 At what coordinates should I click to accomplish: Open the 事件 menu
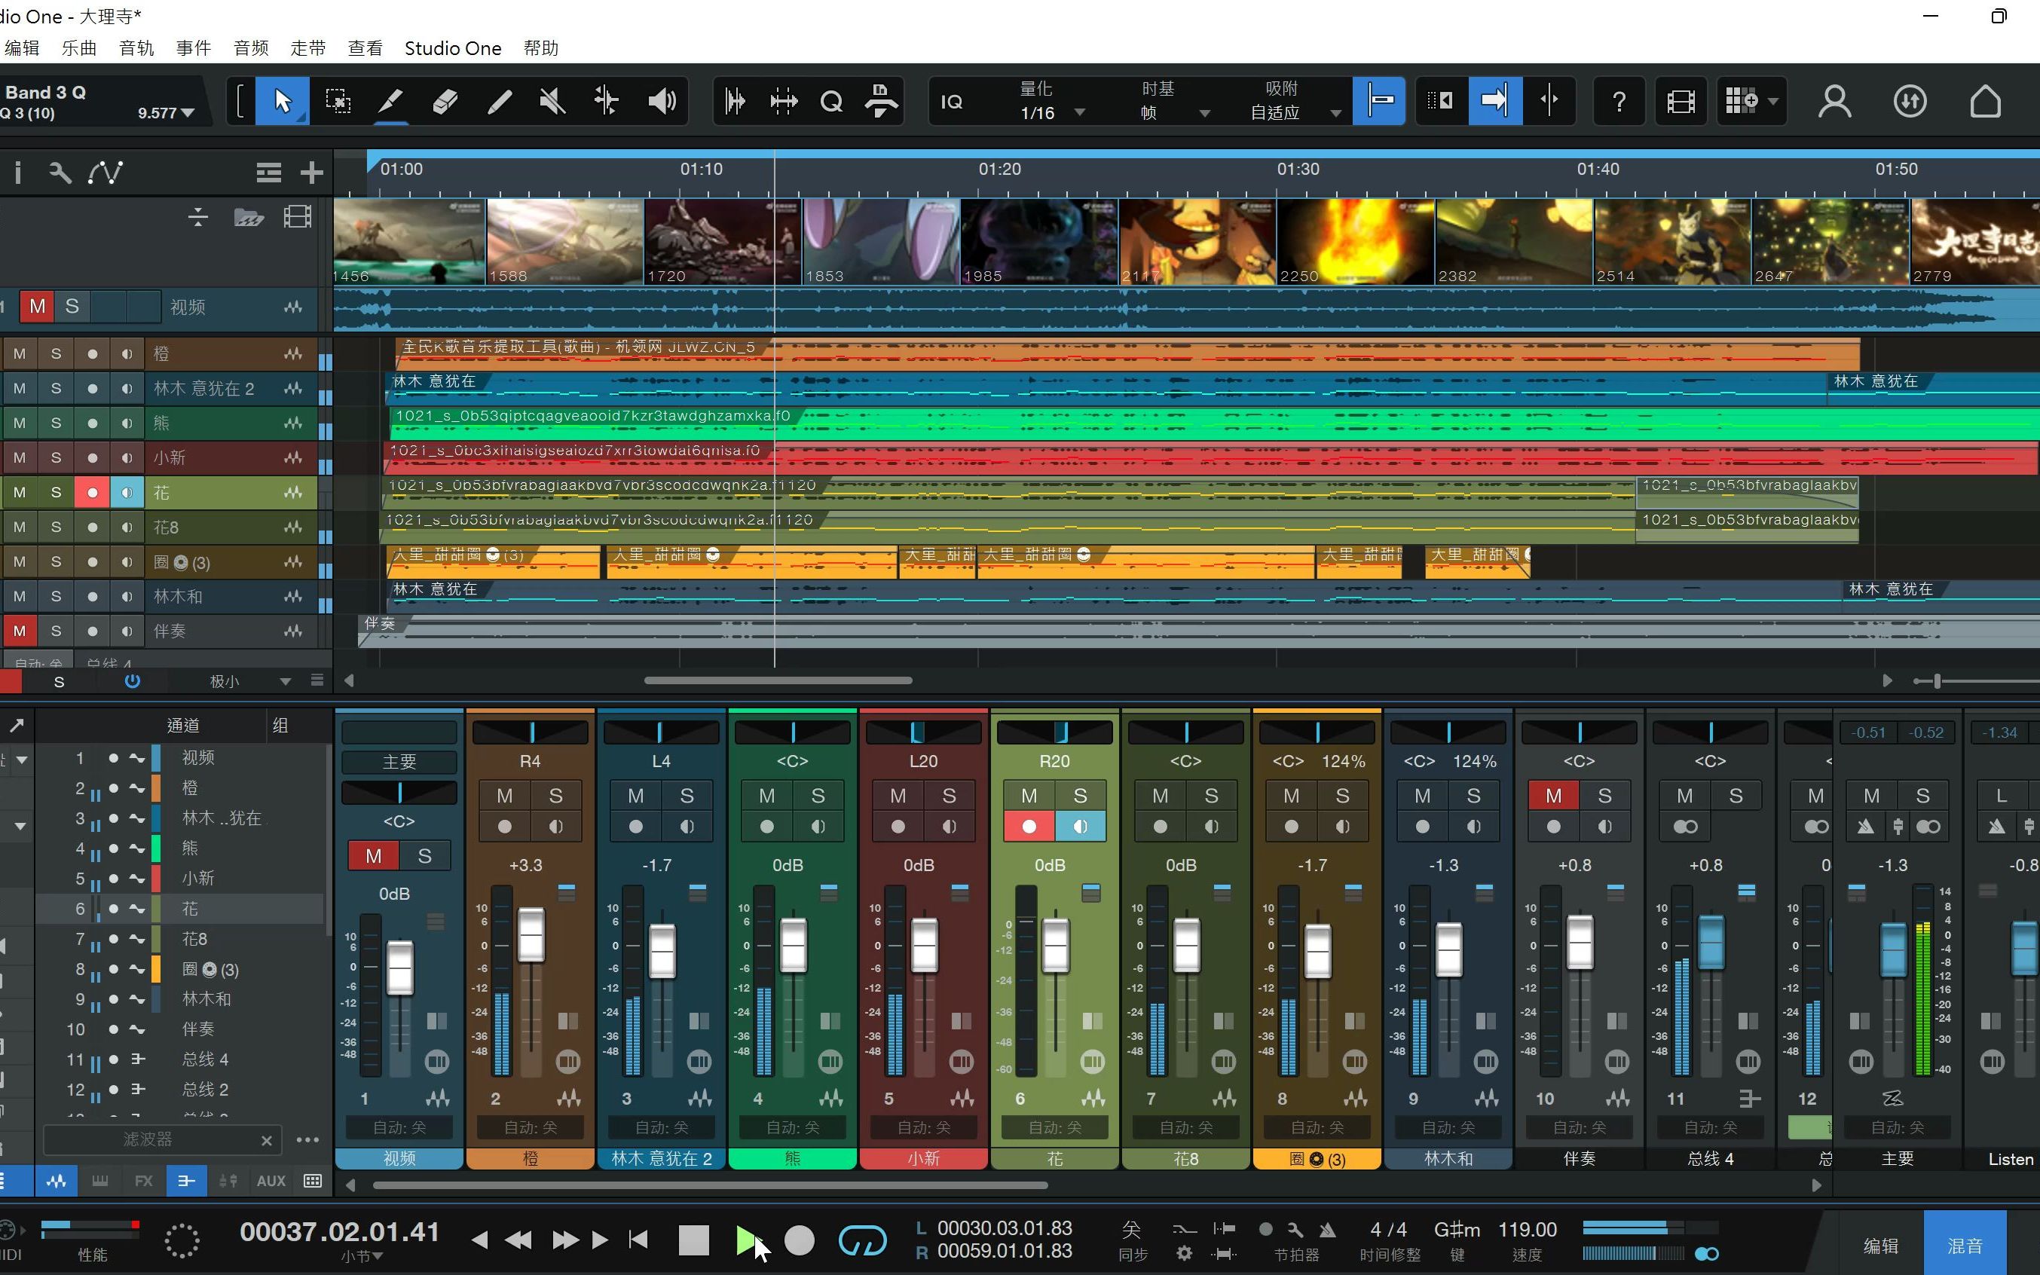(x=194, y=48)
